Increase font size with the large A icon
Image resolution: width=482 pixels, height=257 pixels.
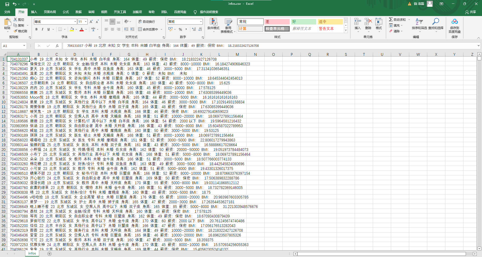[x=91, y=22]
